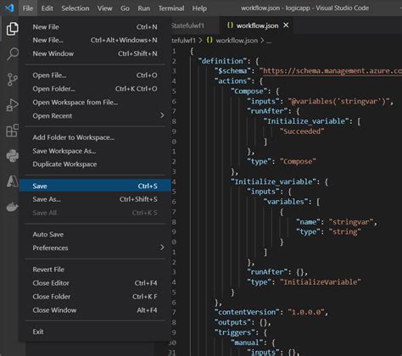Select the highlighted Save entry
Screen dimensions: 402x356
pyautogui.click(x=95, y=186)
